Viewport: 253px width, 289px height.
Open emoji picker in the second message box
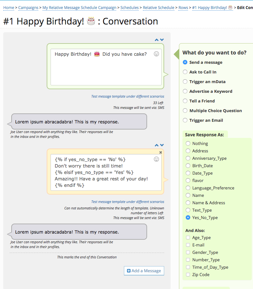pyautogui.click(x=156, y=159)
